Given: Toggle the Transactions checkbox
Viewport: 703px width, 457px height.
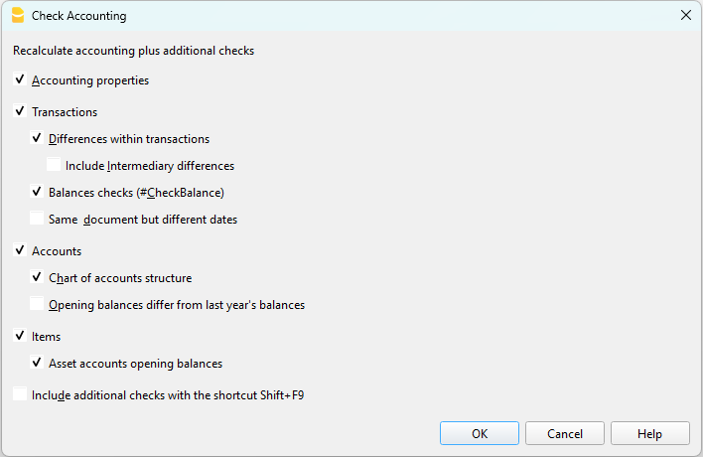Looking at the screenshot, I should pyautogui.click(x=20, y=112).
